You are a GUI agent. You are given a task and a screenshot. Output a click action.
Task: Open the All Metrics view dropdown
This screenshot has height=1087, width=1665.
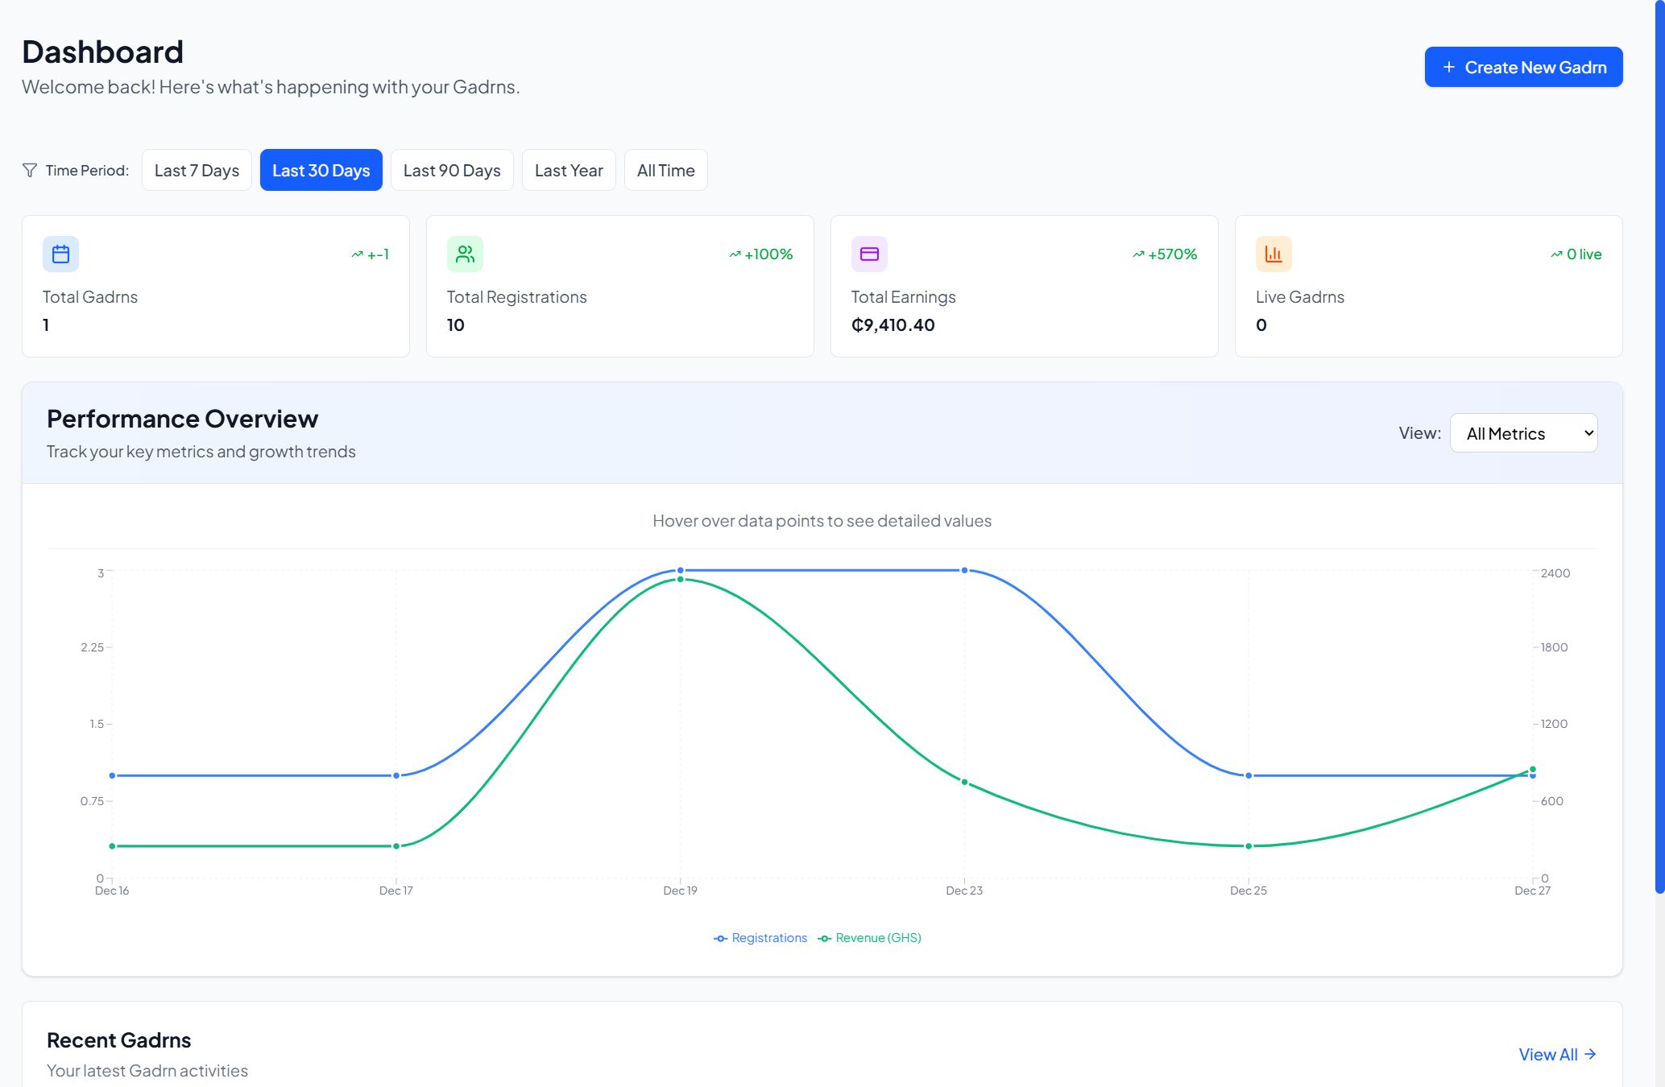1523,432
